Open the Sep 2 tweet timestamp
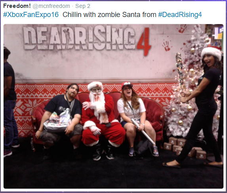This screenshot has width=227, height=193. coord(83,6)
